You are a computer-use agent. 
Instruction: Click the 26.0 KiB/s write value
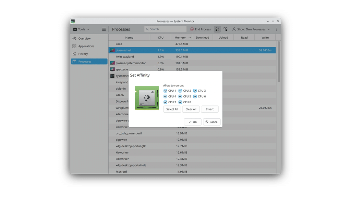[265, 108]
